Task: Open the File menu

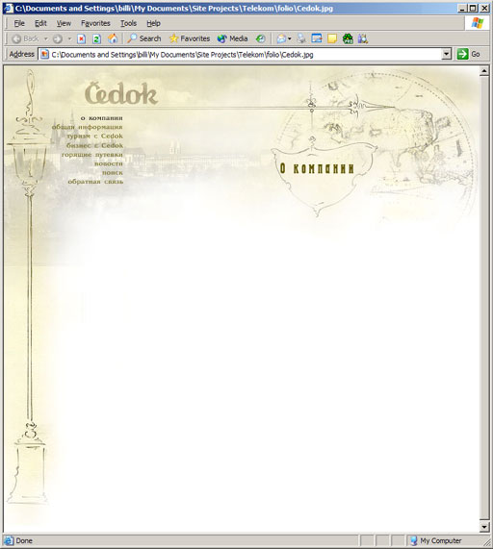Action: [19, 23]
